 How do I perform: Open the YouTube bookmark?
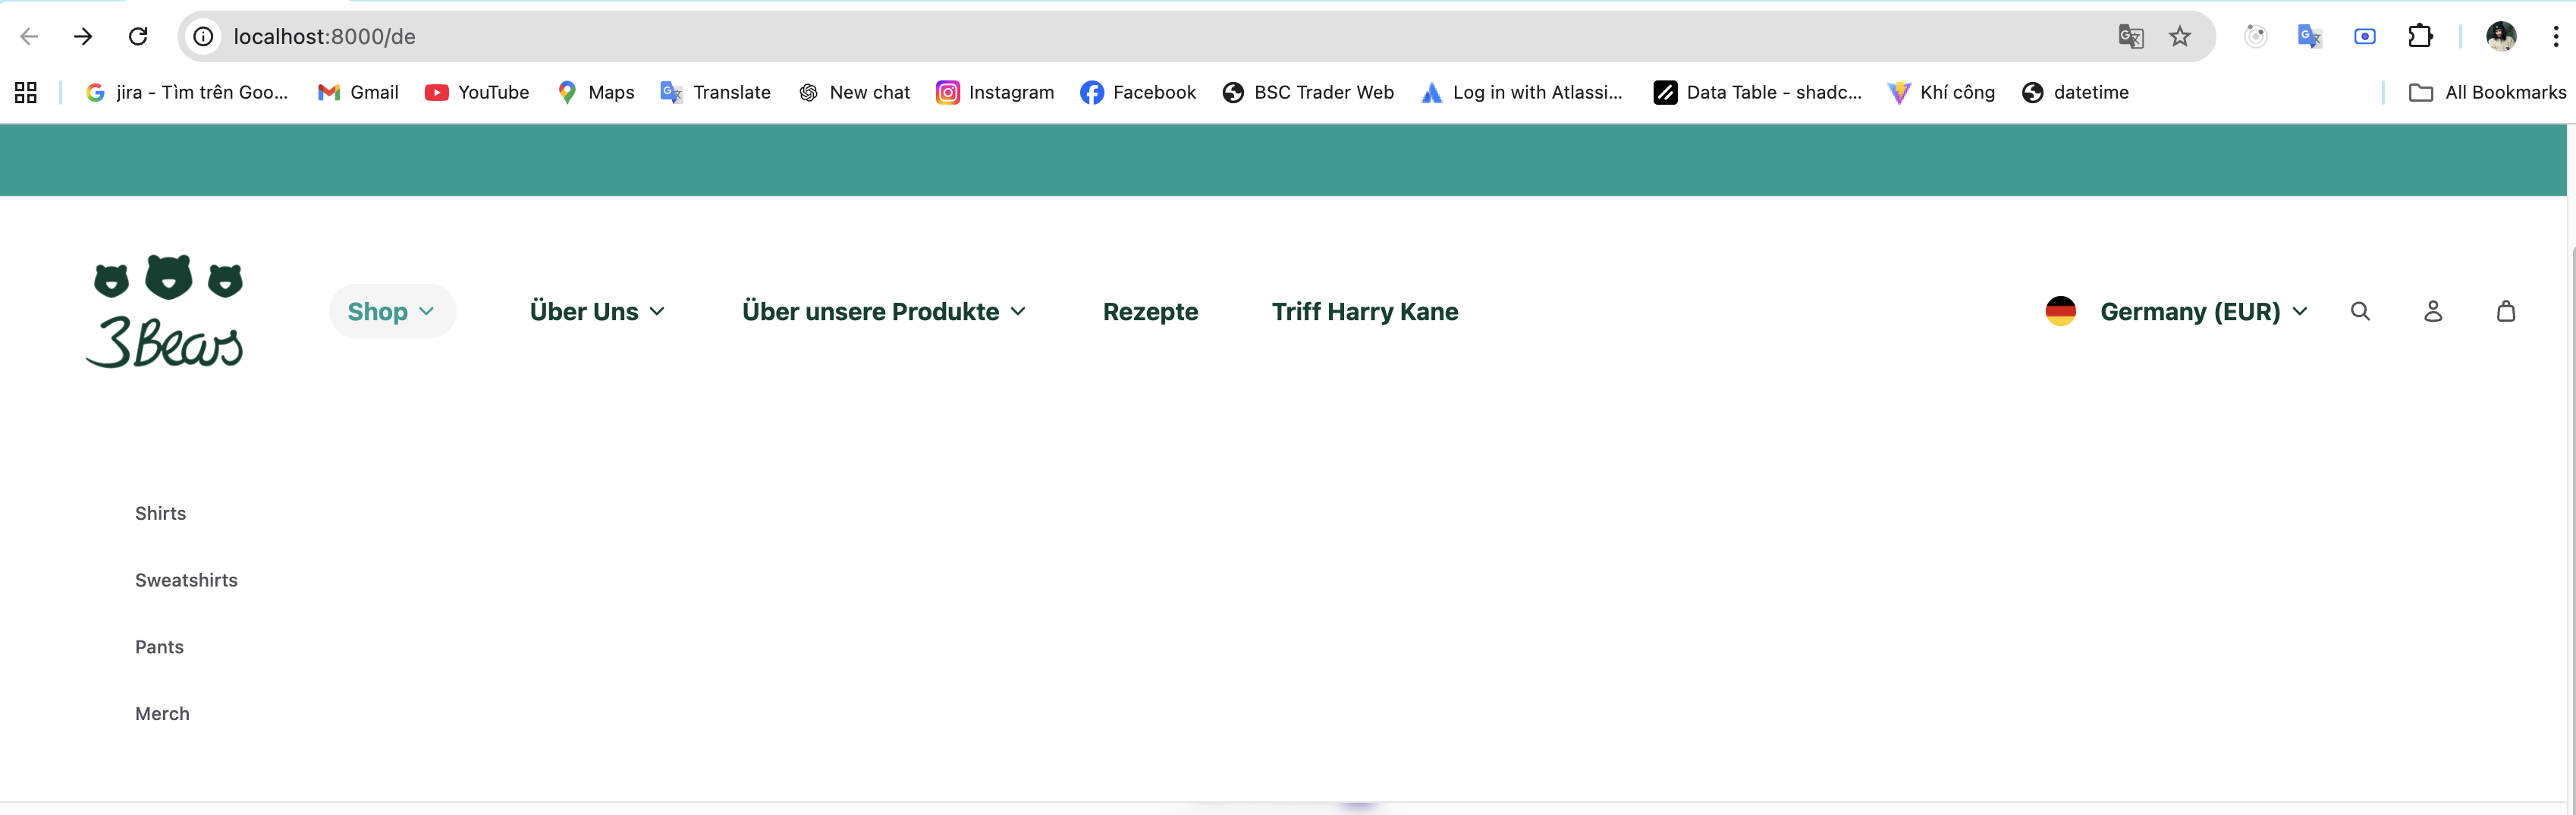click(477, 92)
